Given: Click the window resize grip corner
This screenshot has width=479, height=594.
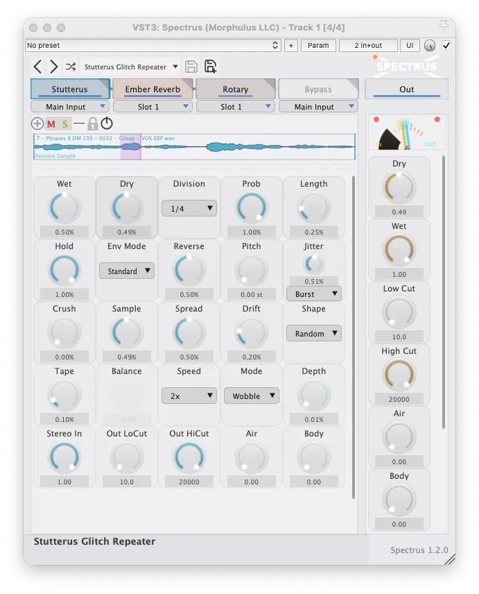Looking at the screenshot, I should point(450,559).
